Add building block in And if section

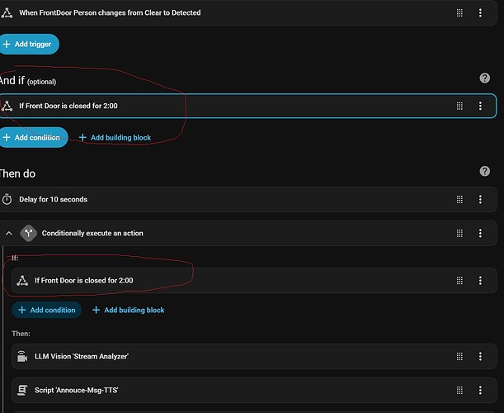click(115, 137)
